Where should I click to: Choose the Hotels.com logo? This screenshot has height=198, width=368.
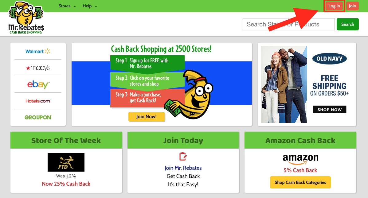38,101
